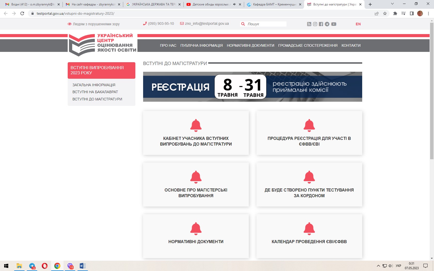Screen dimensions: 434x271
Task: Open the media controls icon in toolbar
Action: click(403, 13)
